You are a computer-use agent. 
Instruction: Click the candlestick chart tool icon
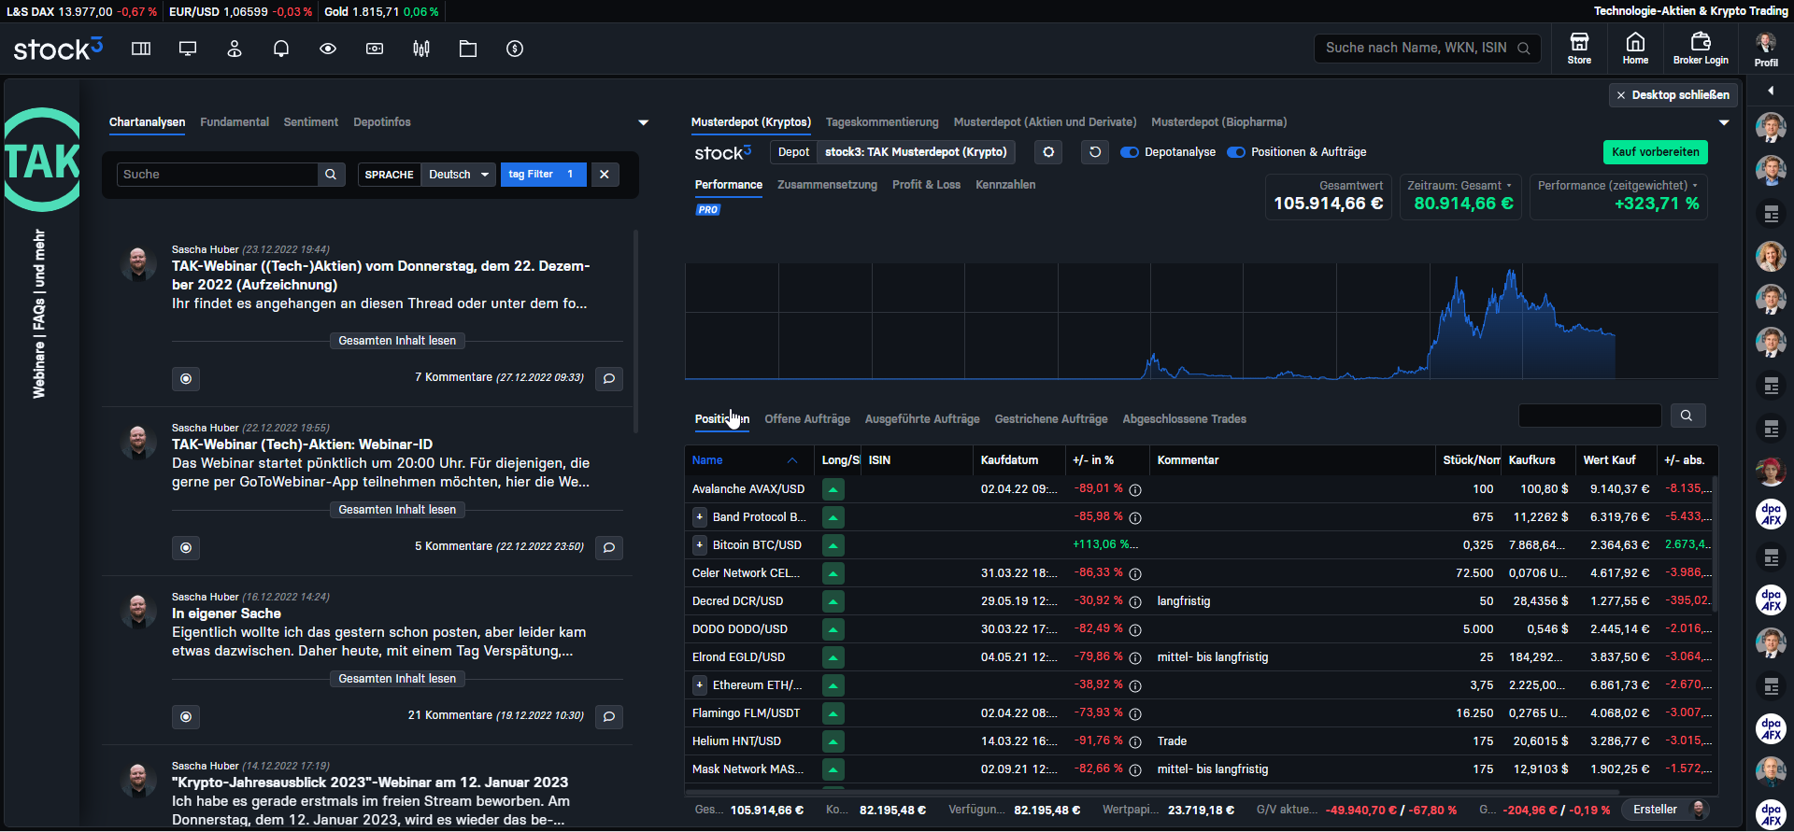point(421,49)
